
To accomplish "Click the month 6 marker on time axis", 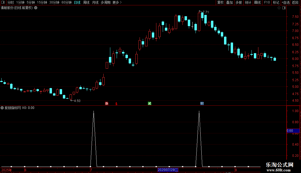I will (25, 170).
